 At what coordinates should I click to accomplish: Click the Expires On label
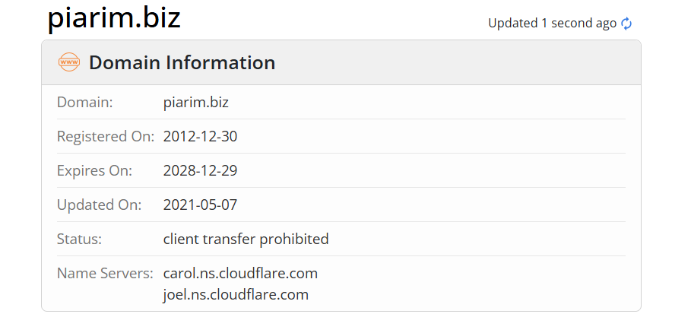(x=94, y=171)
